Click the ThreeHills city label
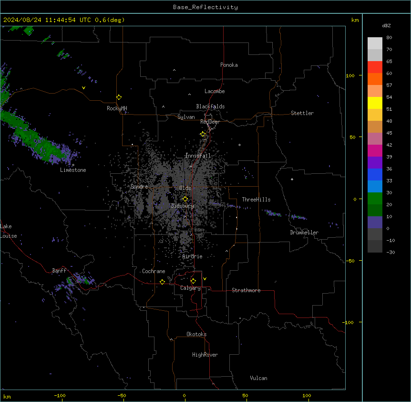The height and width of the screenshot is (402, 411). click(256, 200)
